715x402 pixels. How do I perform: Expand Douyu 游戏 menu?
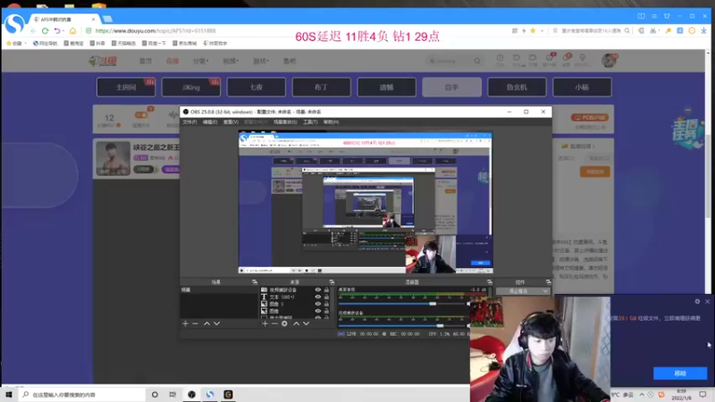click(x=261, y=61)
